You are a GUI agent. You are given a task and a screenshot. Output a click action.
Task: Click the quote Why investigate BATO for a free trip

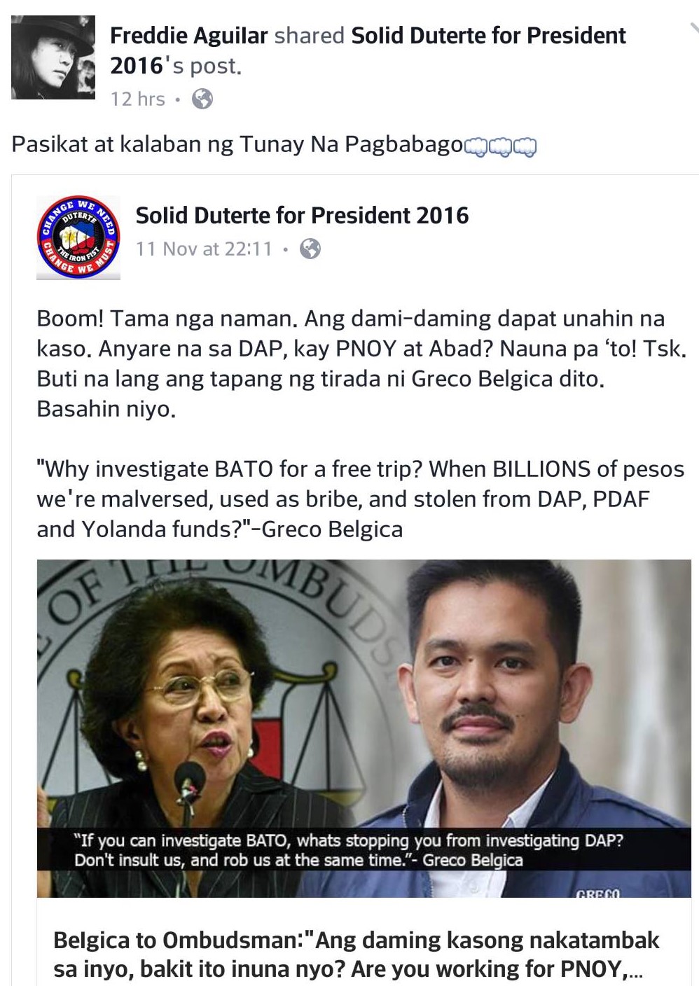[x=360, y=499]
